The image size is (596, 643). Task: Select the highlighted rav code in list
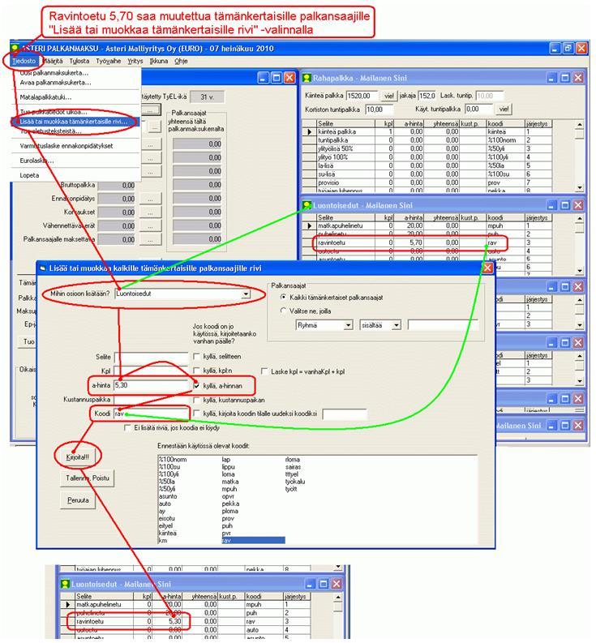[x=253, y=541]
